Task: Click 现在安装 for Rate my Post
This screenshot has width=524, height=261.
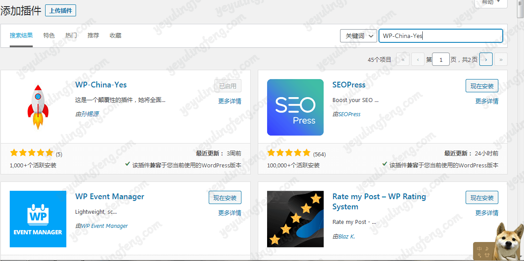Action: 482,197
